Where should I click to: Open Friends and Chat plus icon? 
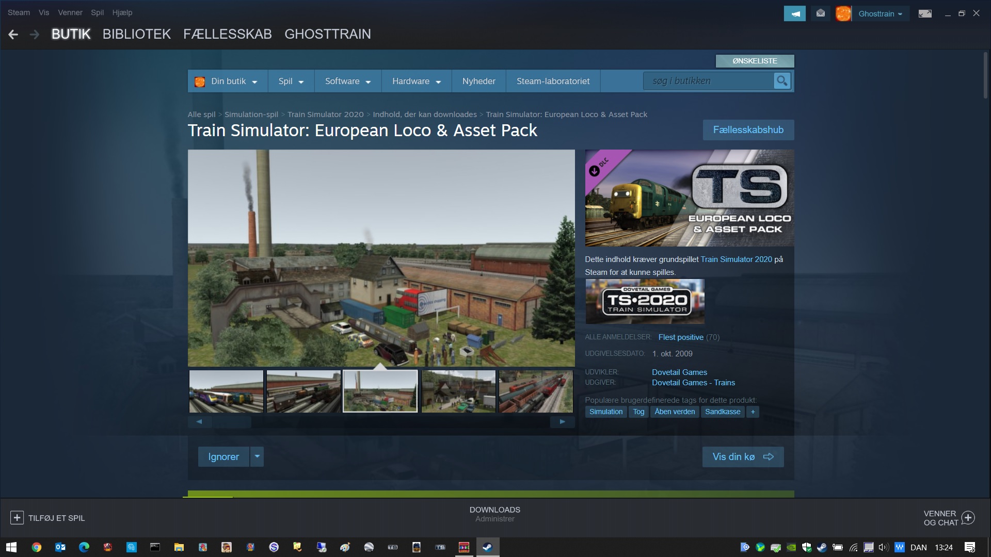[x=968, y=518]
